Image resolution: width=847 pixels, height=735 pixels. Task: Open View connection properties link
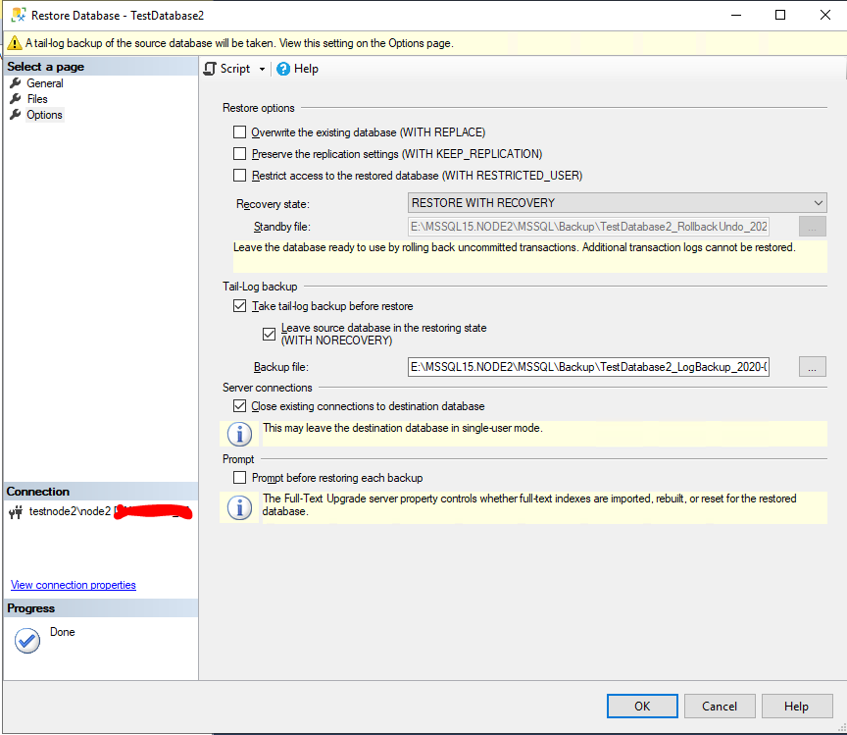[74, 585]
